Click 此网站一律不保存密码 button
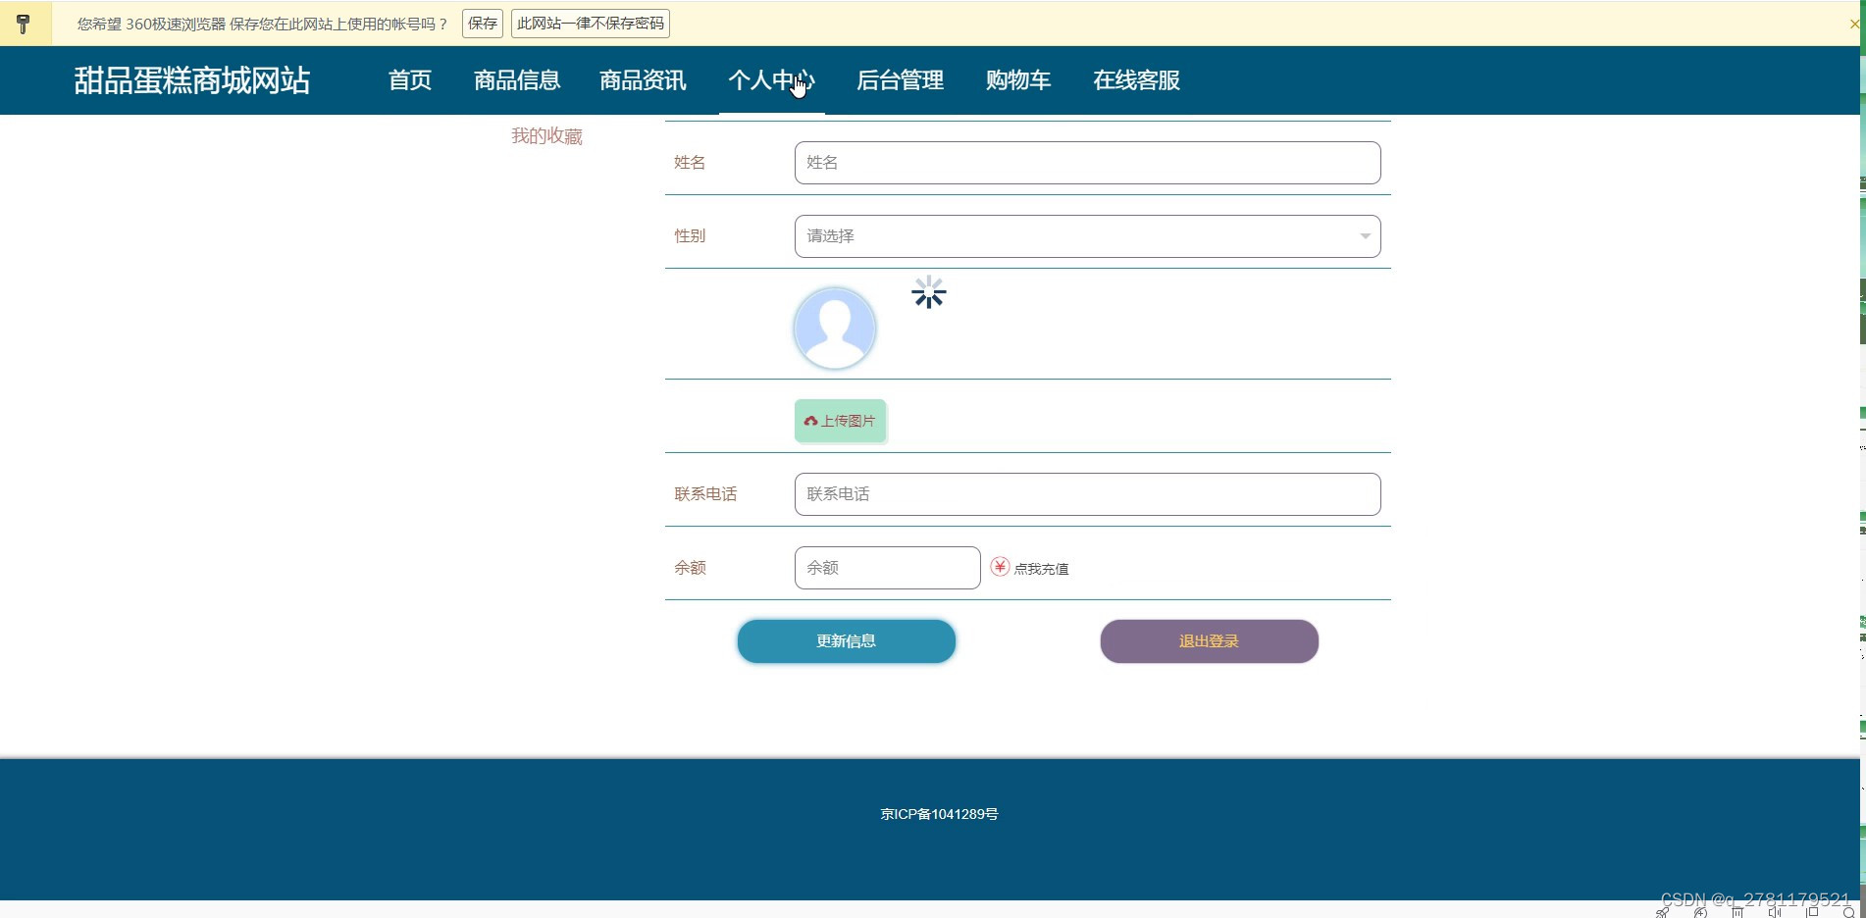Image resolution: width=1866 pixels, height=918 pixels. [591, 24]
